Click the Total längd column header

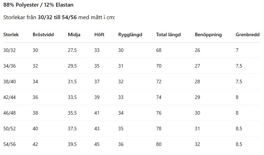click(x=168, y=35)
